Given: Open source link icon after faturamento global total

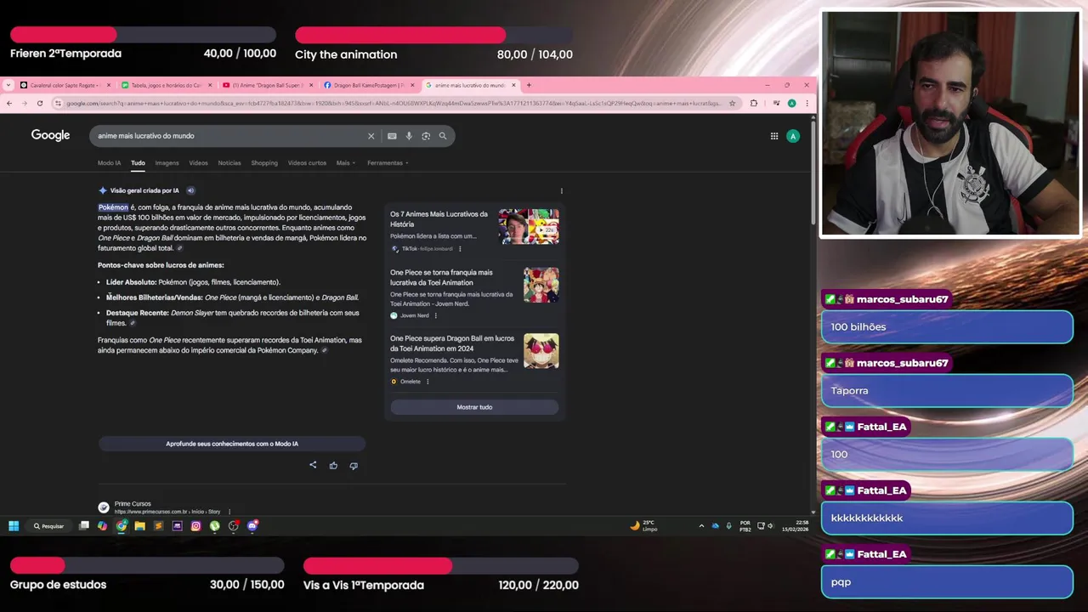Looking at the screenshot, I should [179, 248].
